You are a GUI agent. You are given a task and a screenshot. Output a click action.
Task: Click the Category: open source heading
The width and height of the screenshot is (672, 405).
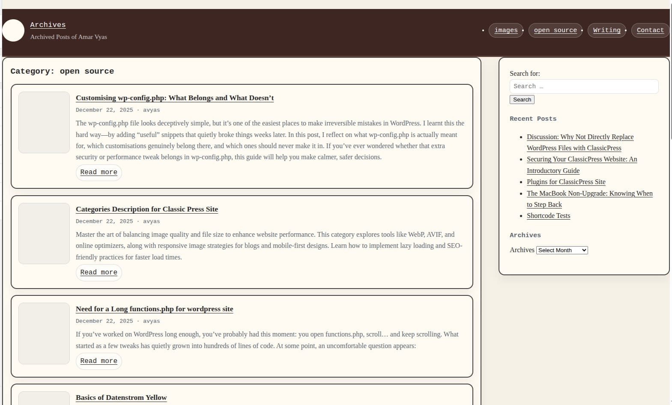click(62, 71)
